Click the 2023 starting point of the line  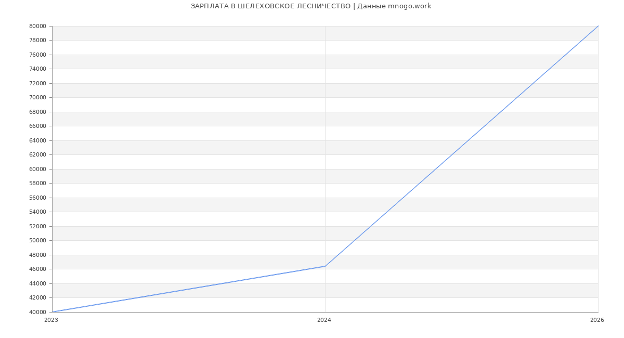[53, 312]
